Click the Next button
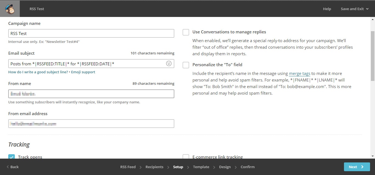 point(357,167)
